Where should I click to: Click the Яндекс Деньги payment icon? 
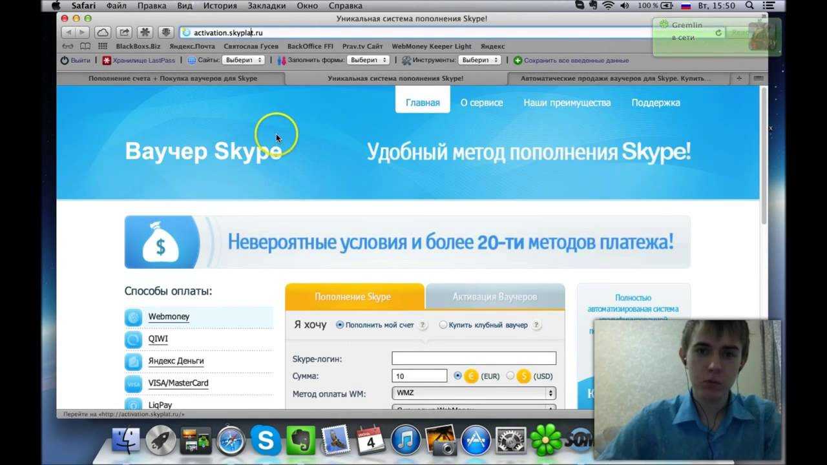134,361
